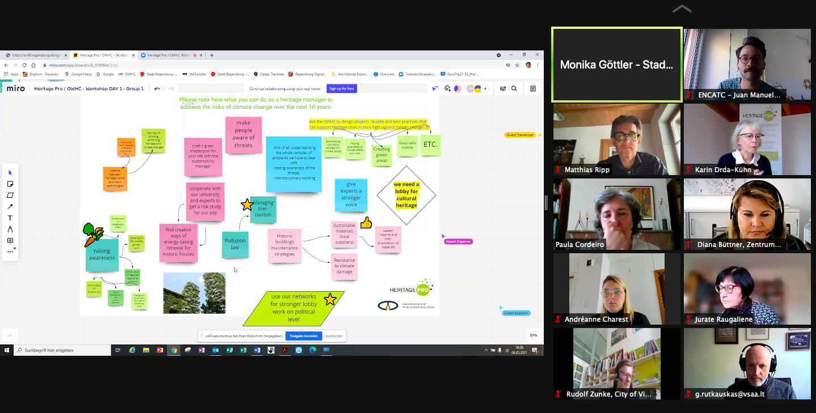Reload the Miro page
This screenshot has width=816, height=413.
click(24, 65)
